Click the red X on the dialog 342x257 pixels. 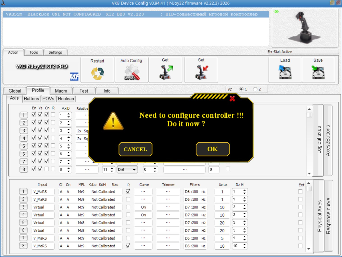[232, 99]
